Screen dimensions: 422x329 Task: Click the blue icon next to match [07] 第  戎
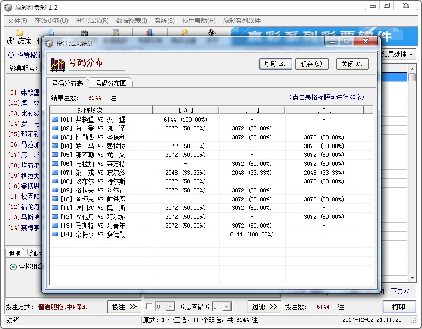54,172
